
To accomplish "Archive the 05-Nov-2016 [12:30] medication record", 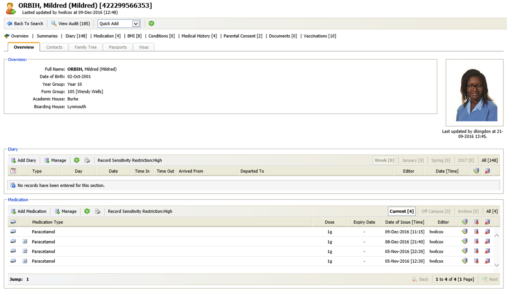I will click(x=476, y=261).
